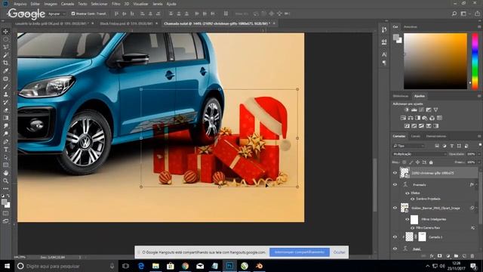Add a Brightness/Contrast adjustment

click(407, 110)
